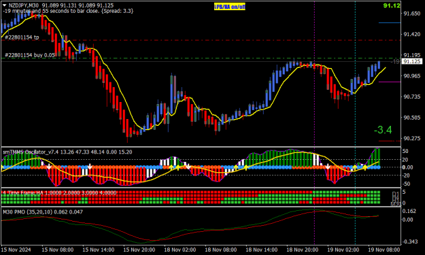Click the 90.275 price scale label
This screenshot has width=425, height=255.
click(x=411, y=139)
